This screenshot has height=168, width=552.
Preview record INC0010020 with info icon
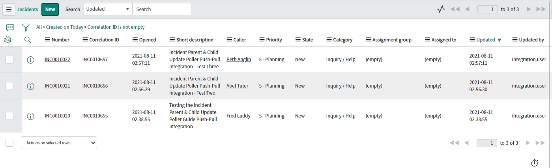[x=30, y=116]
